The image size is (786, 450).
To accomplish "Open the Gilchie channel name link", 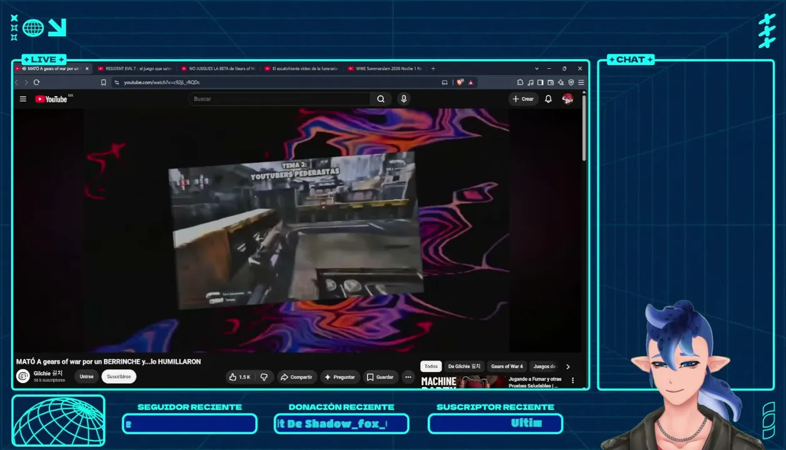I will (x=48, y=373).
